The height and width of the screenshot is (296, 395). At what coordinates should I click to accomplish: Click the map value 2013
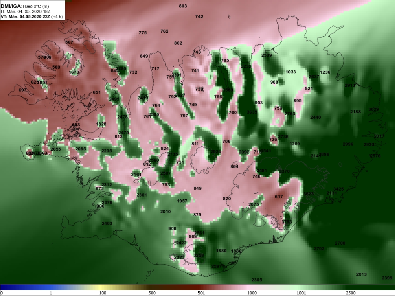(x=361, y=274)
